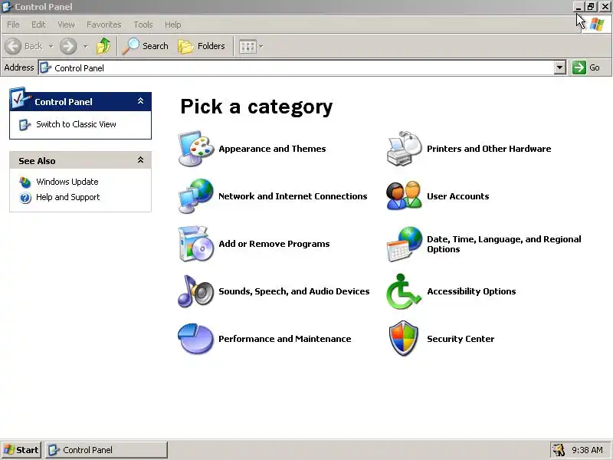Click the User Accounts people icon
Screen dimensions: 613x460
405,196
